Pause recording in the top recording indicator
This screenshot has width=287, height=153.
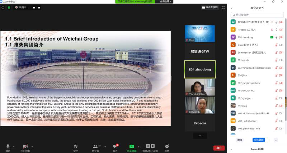click(34, 7)
